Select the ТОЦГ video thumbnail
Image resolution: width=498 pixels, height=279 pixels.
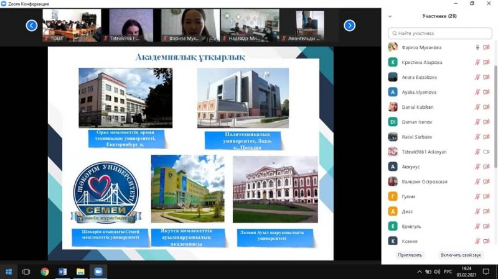pos(72,25)
